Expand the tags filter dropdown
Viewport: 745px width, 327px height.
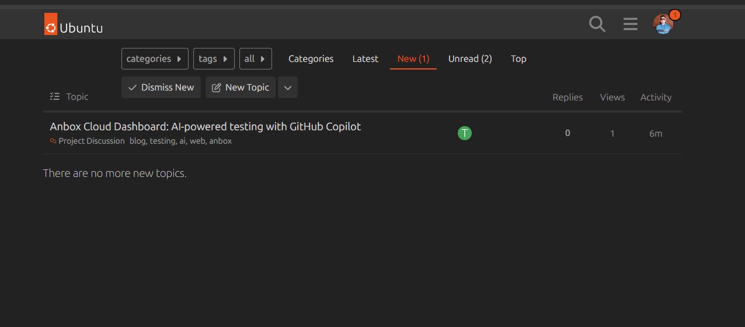point(214,59)
